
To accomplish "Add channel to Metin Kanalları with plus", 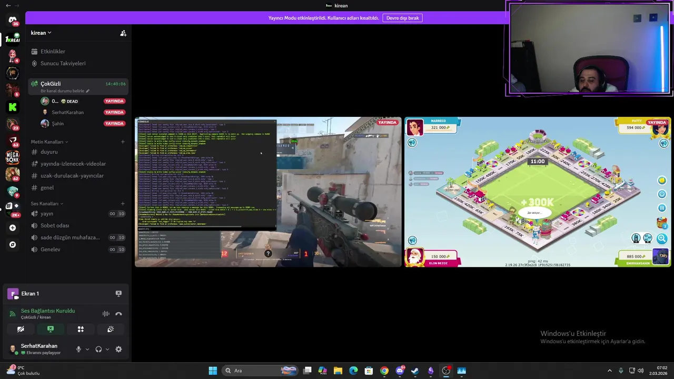I will 123,142.
